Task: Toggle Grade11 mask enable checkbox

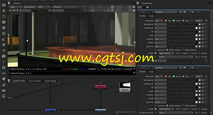Action: click(156, 53)
